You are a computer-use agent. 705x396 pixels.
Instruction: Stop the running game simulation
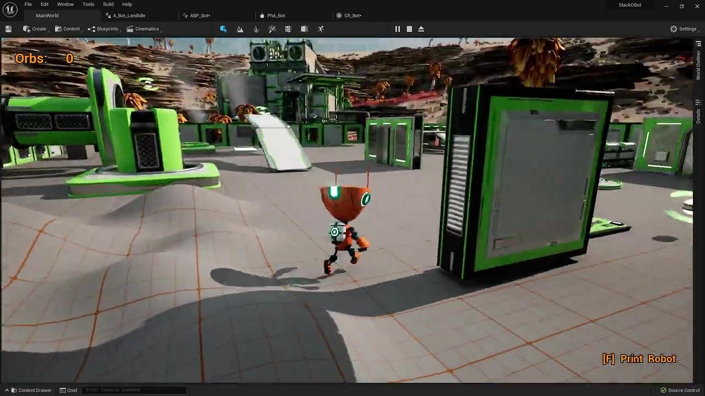[409, 29]
